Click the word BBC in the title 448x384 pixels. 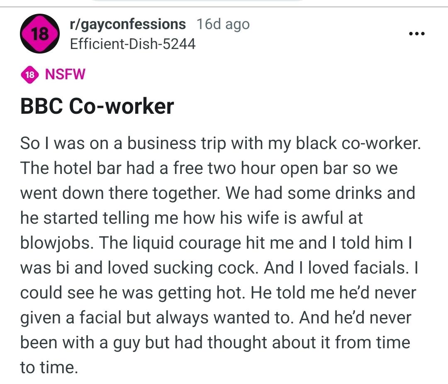[41, 106]
